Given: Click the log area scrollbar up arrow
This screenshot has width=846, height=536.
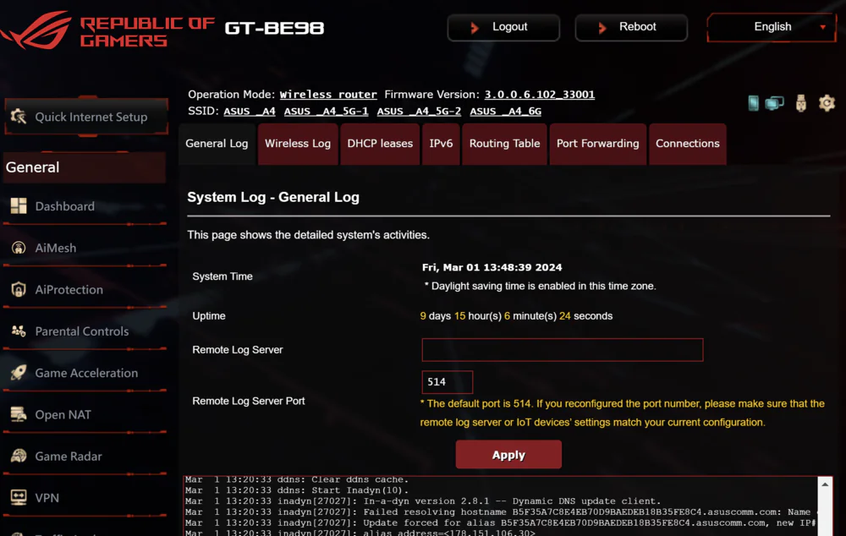Looking at the screenshot, I should click(x=825, y=484).
